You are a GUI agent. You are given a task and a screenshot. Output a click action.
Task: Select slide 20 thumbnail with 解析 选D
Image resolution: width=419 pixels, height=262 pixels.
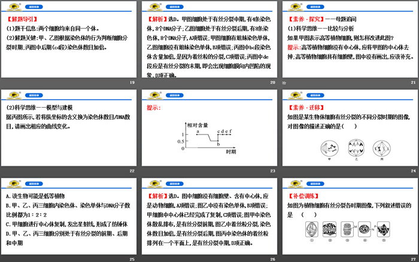click(x=209, y=39)
